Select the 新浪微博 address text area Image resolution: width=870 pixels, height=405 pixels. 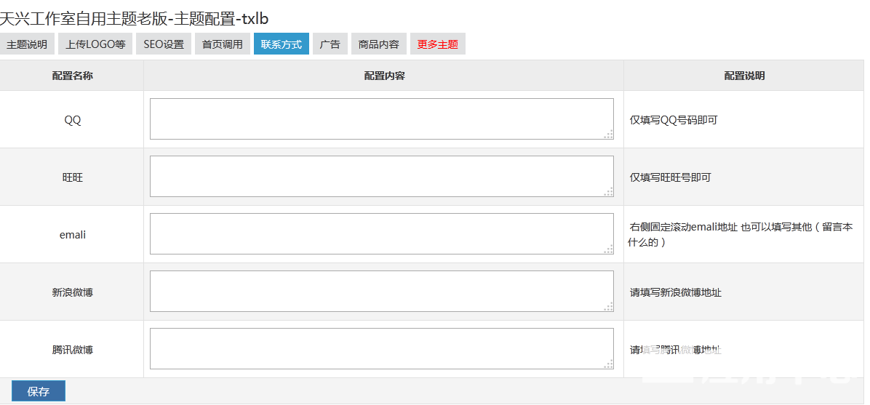coord(382,292)
